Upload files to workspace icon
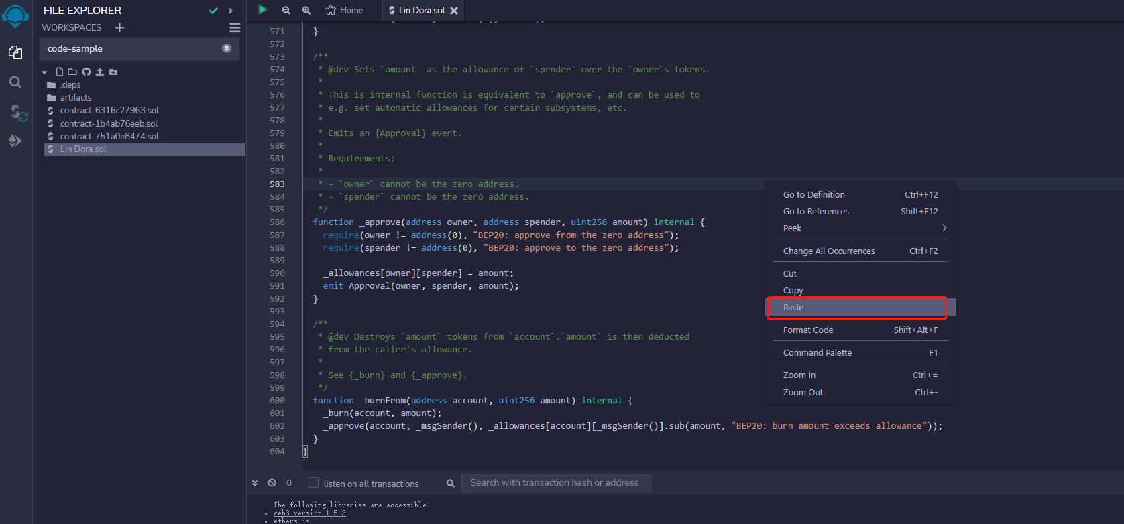Image resolution: width=1124 pixels, height=524 pixels. click(100, 72)
